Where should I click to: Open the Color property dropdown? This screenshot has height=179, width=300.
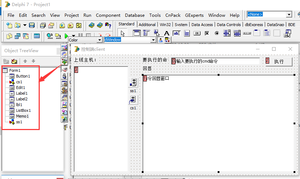[x=100, y=40]
